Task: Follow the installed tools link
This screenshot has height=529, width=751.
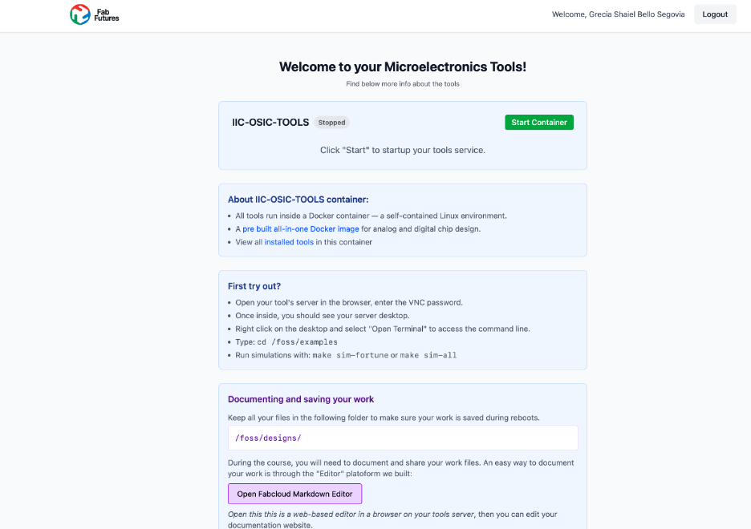Action: [x=289, y=242]
